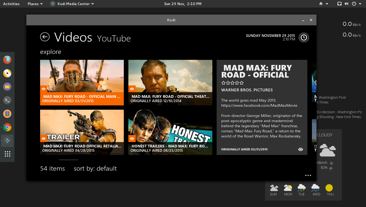Click the Facebook URL in the description
This screenshot has width=366, height=207.
(x=259, y=105)
